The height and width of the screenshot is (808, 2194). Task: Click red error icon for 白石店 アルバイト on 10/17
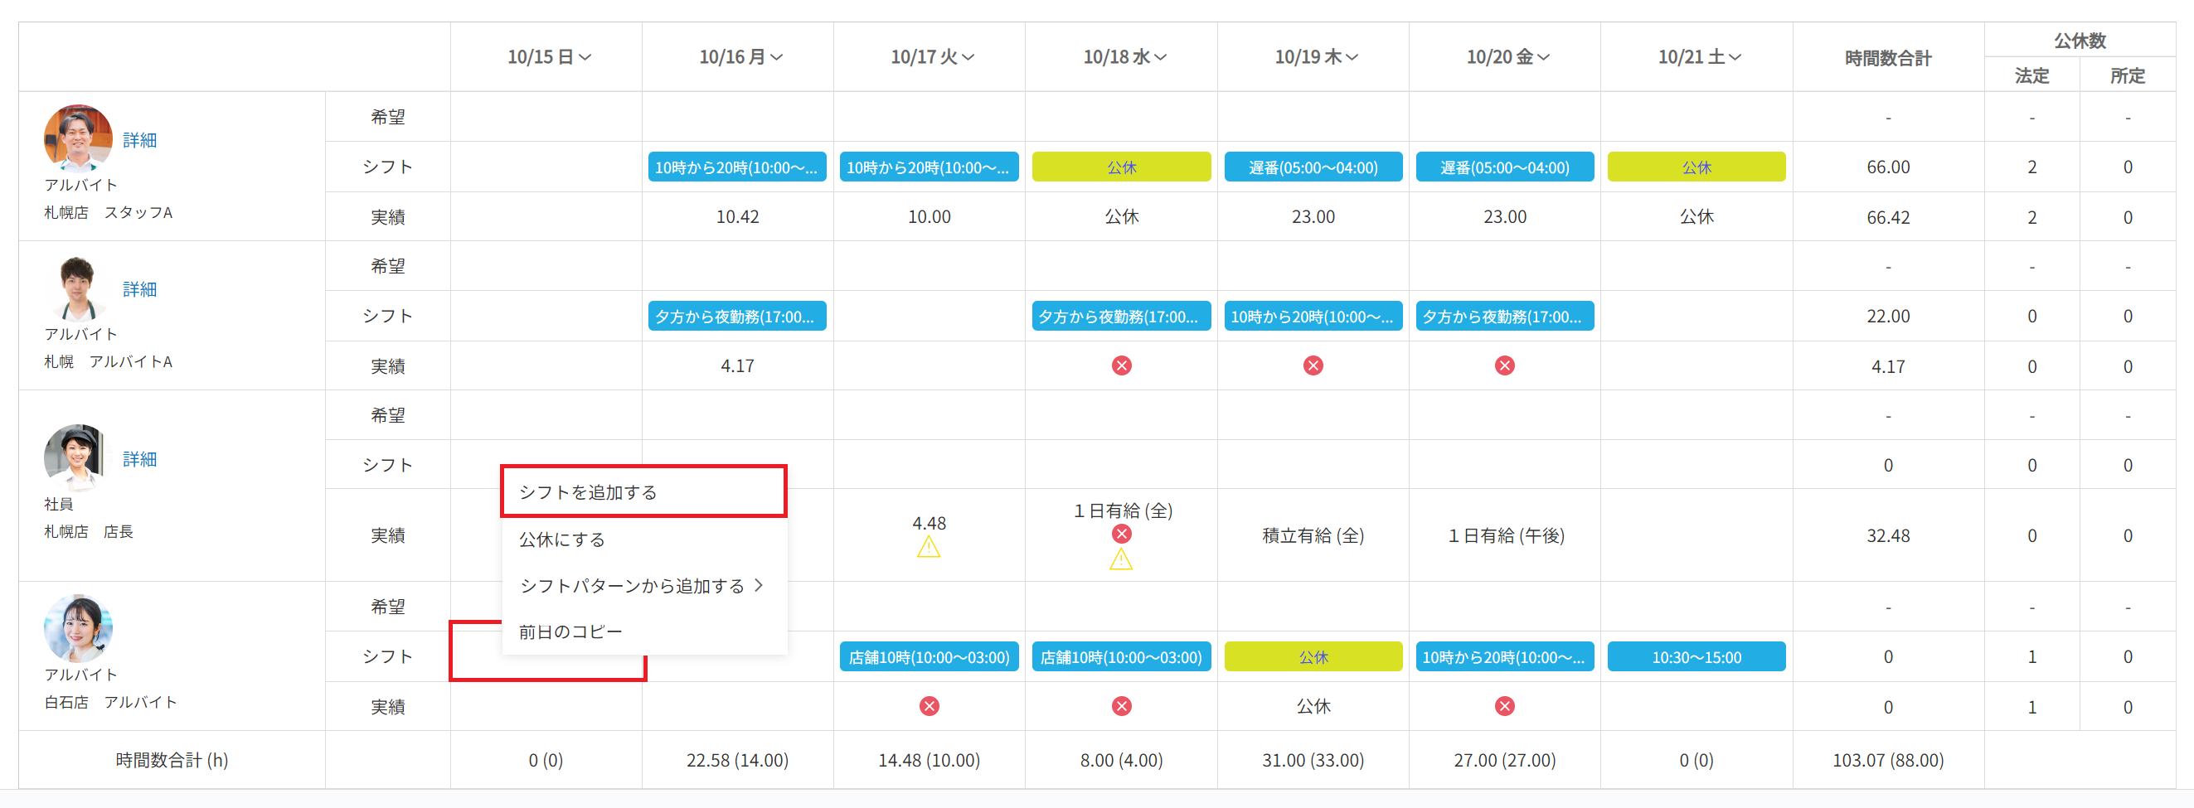point(929,706)
